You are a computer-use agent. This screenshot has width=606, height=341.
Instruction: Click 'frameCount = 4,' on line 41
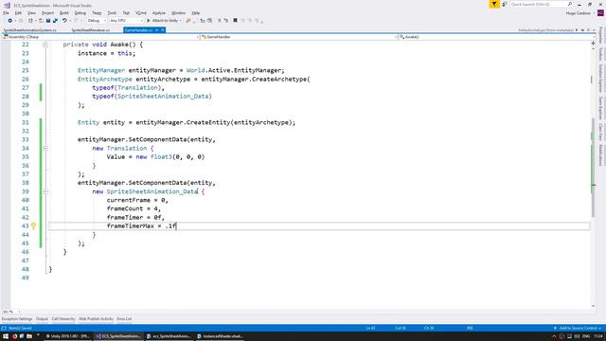[x=134, y=208]
